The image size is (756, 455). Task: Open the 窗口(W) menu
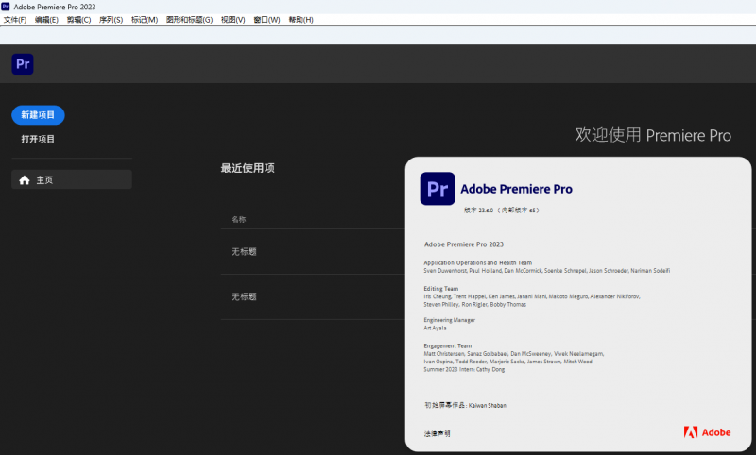tap(266, 20)
